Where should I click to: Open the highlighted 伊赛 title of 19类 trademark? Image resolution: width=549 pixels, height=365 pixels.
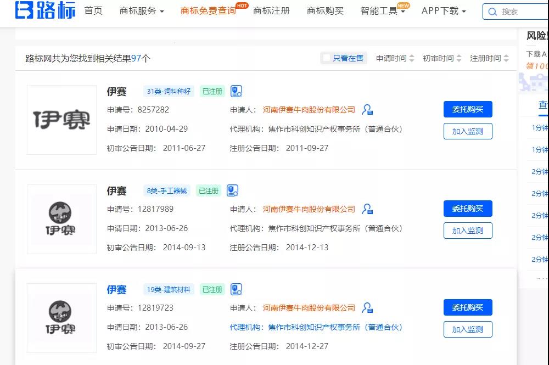click(116, 290)
